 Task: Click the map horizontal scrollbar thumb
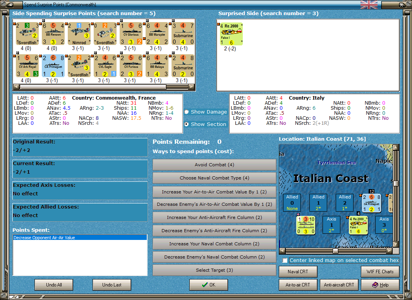click(x=336, y=251)
